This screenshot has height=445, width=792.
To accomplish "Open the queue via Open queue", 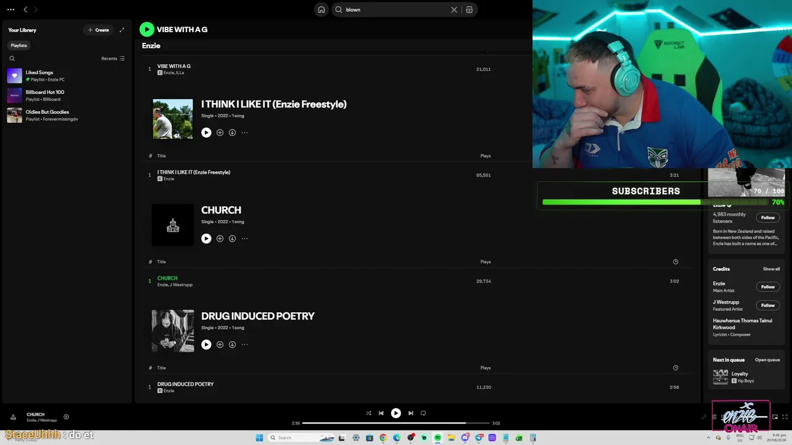I will pyautogui.click(x=767, y=360).
